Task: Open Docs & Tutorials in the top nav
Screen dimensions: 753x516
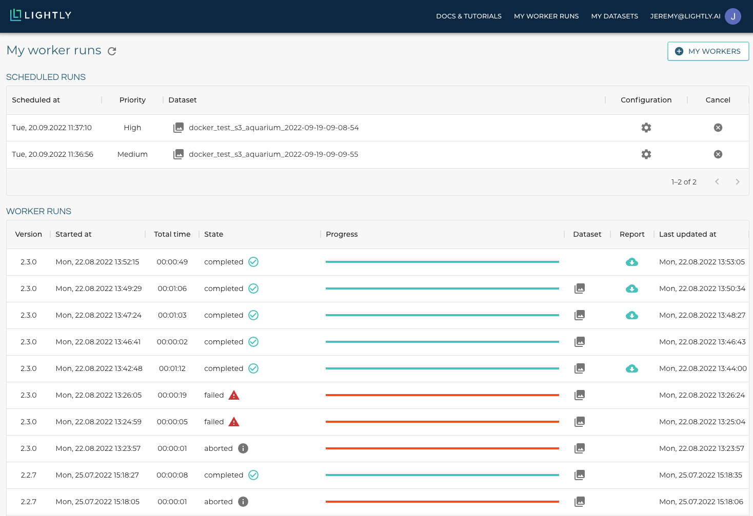Action: click(x=469, y=16)
